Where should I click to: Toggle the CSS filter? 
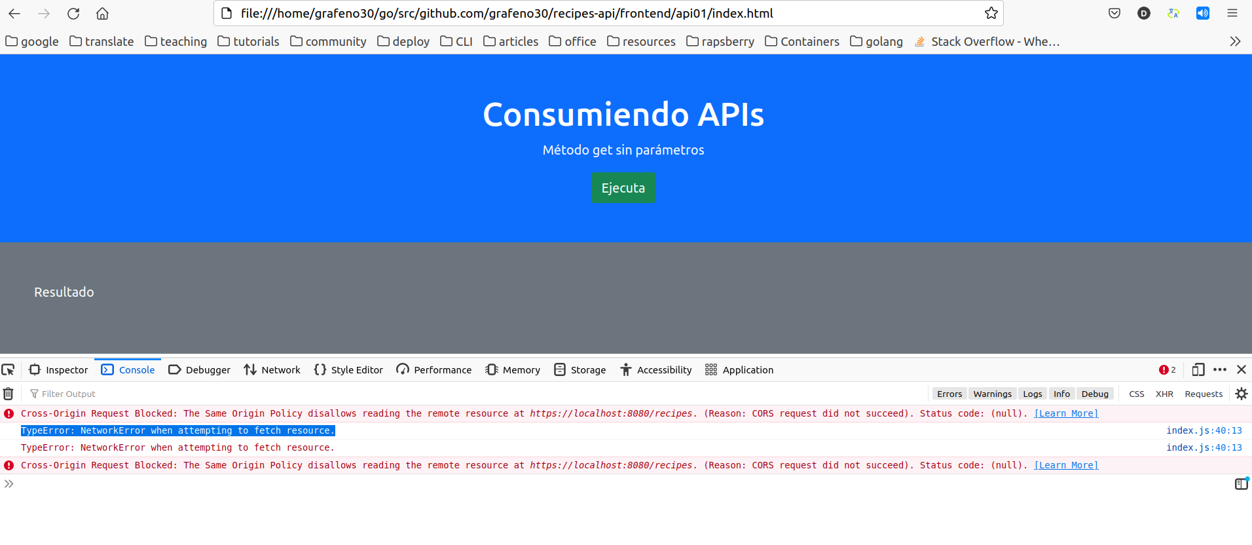pos(1137,394)
